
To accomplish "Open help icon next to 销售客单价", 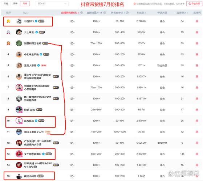I will tap(127, 13).
